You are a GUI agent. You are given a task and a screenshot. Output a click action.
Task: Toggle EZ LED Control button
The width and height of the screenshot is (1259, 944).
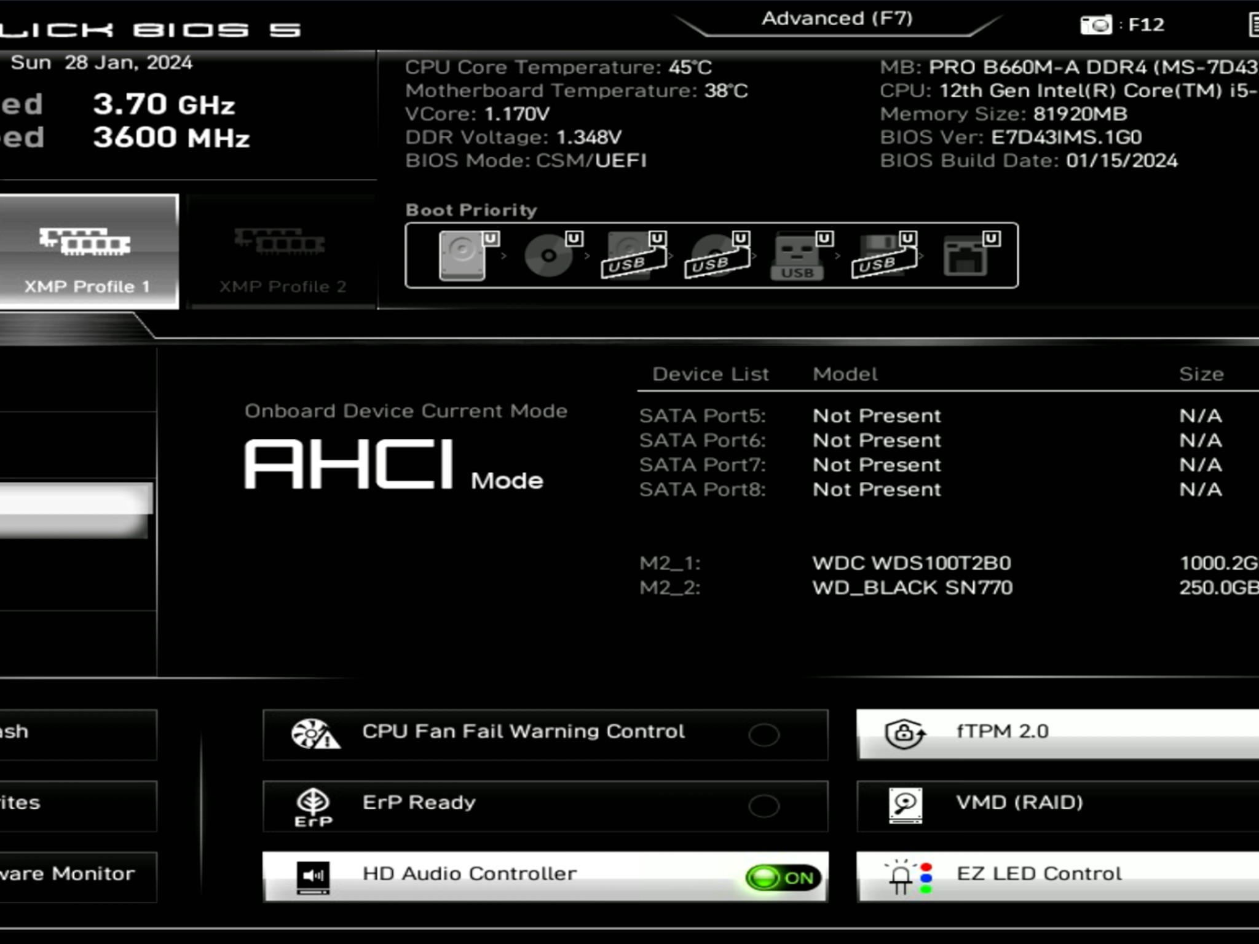click(x=1058, y=877)
